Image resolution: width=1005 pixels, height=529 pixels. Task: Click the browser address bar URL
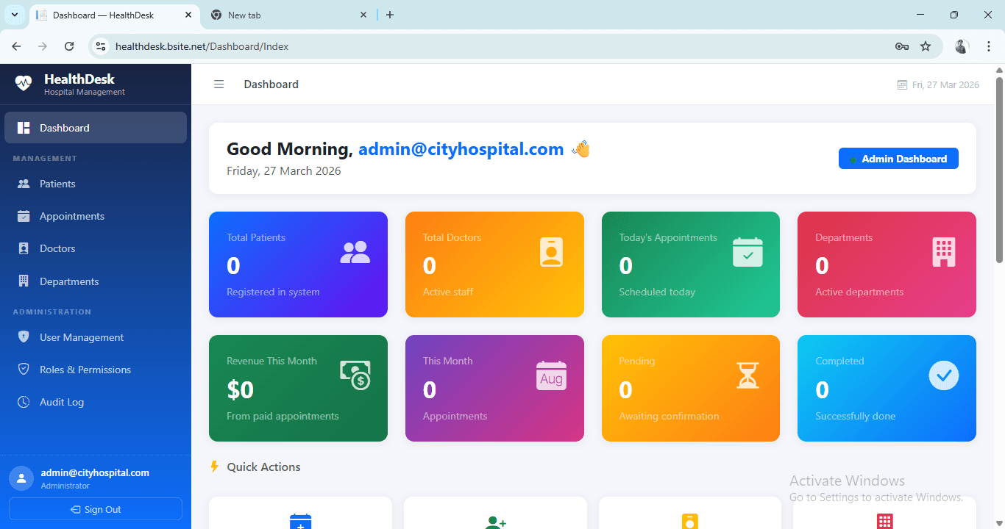tap(202, 46)
